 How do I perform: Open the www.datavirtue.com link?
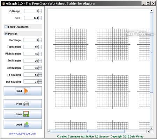point(23,133)
